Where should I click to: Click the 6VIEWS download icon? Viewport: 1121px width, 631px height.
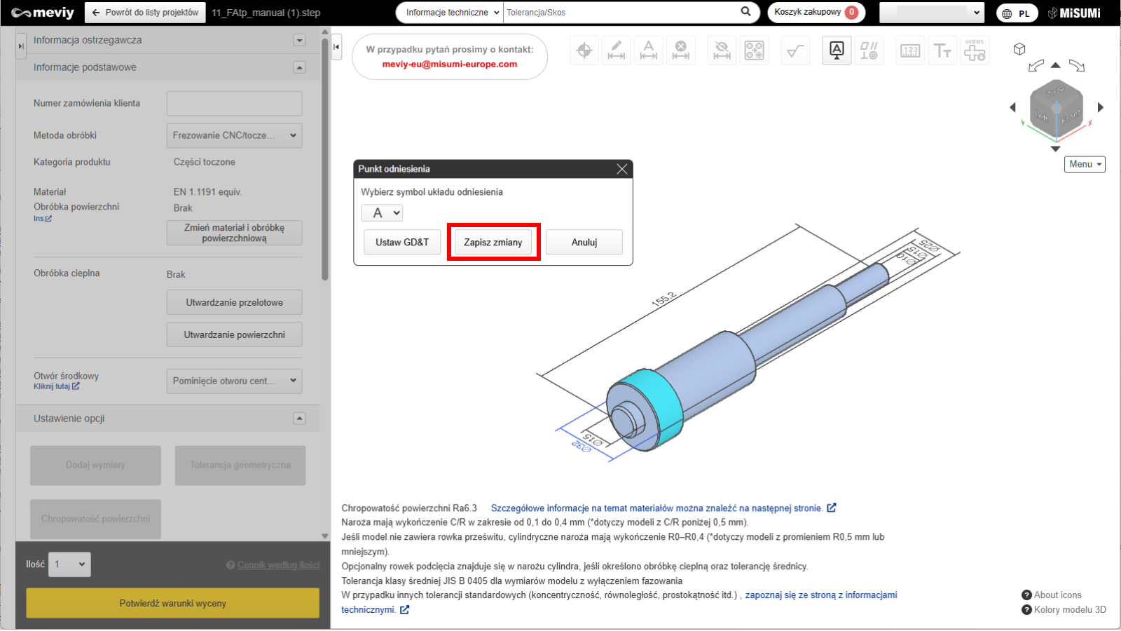[x=975, y=50]
